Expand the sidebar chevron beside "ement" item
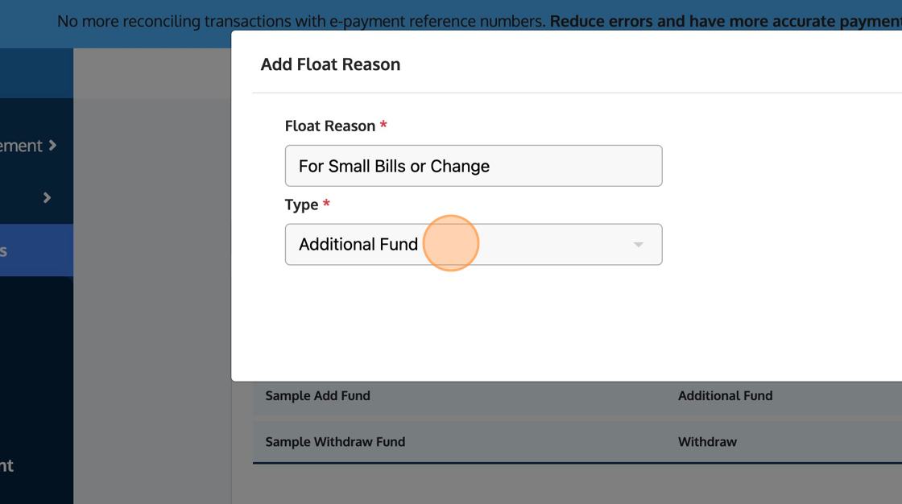 (52, 146)
